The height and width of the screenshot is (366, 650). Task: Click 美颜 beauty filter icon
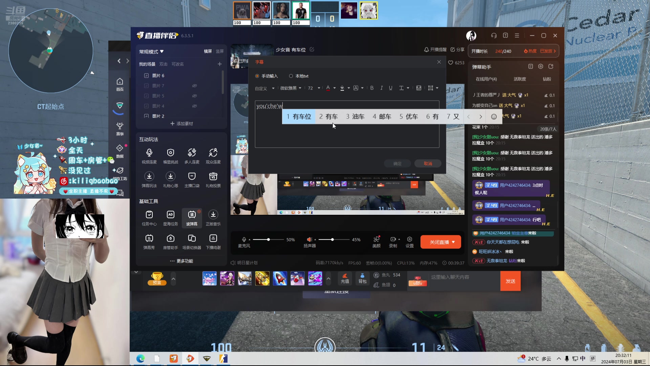pos(376,242)
